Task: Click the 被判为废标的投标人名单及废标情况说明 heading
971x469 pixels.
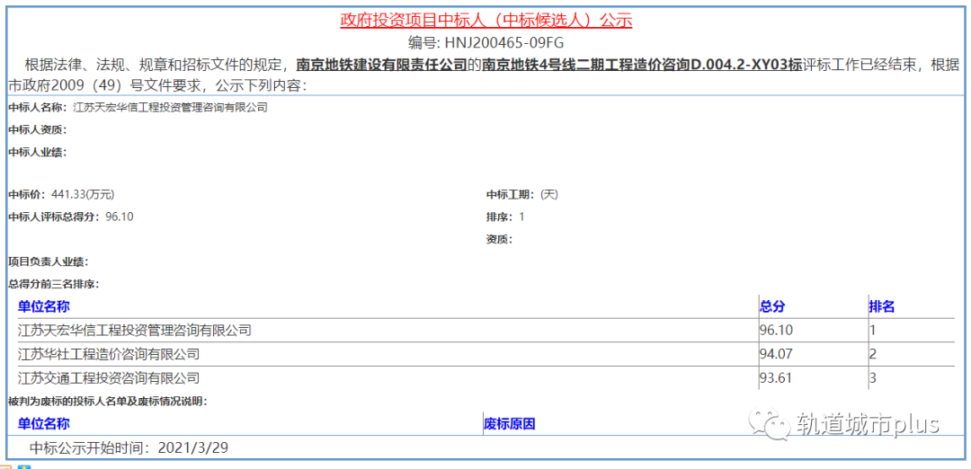Action: 108,401
